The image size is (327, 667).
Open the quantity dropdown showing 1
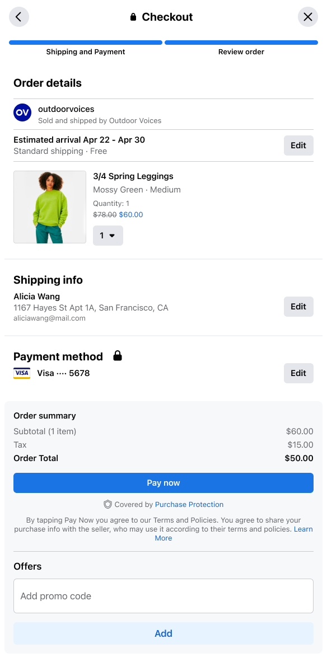point(108,236)
